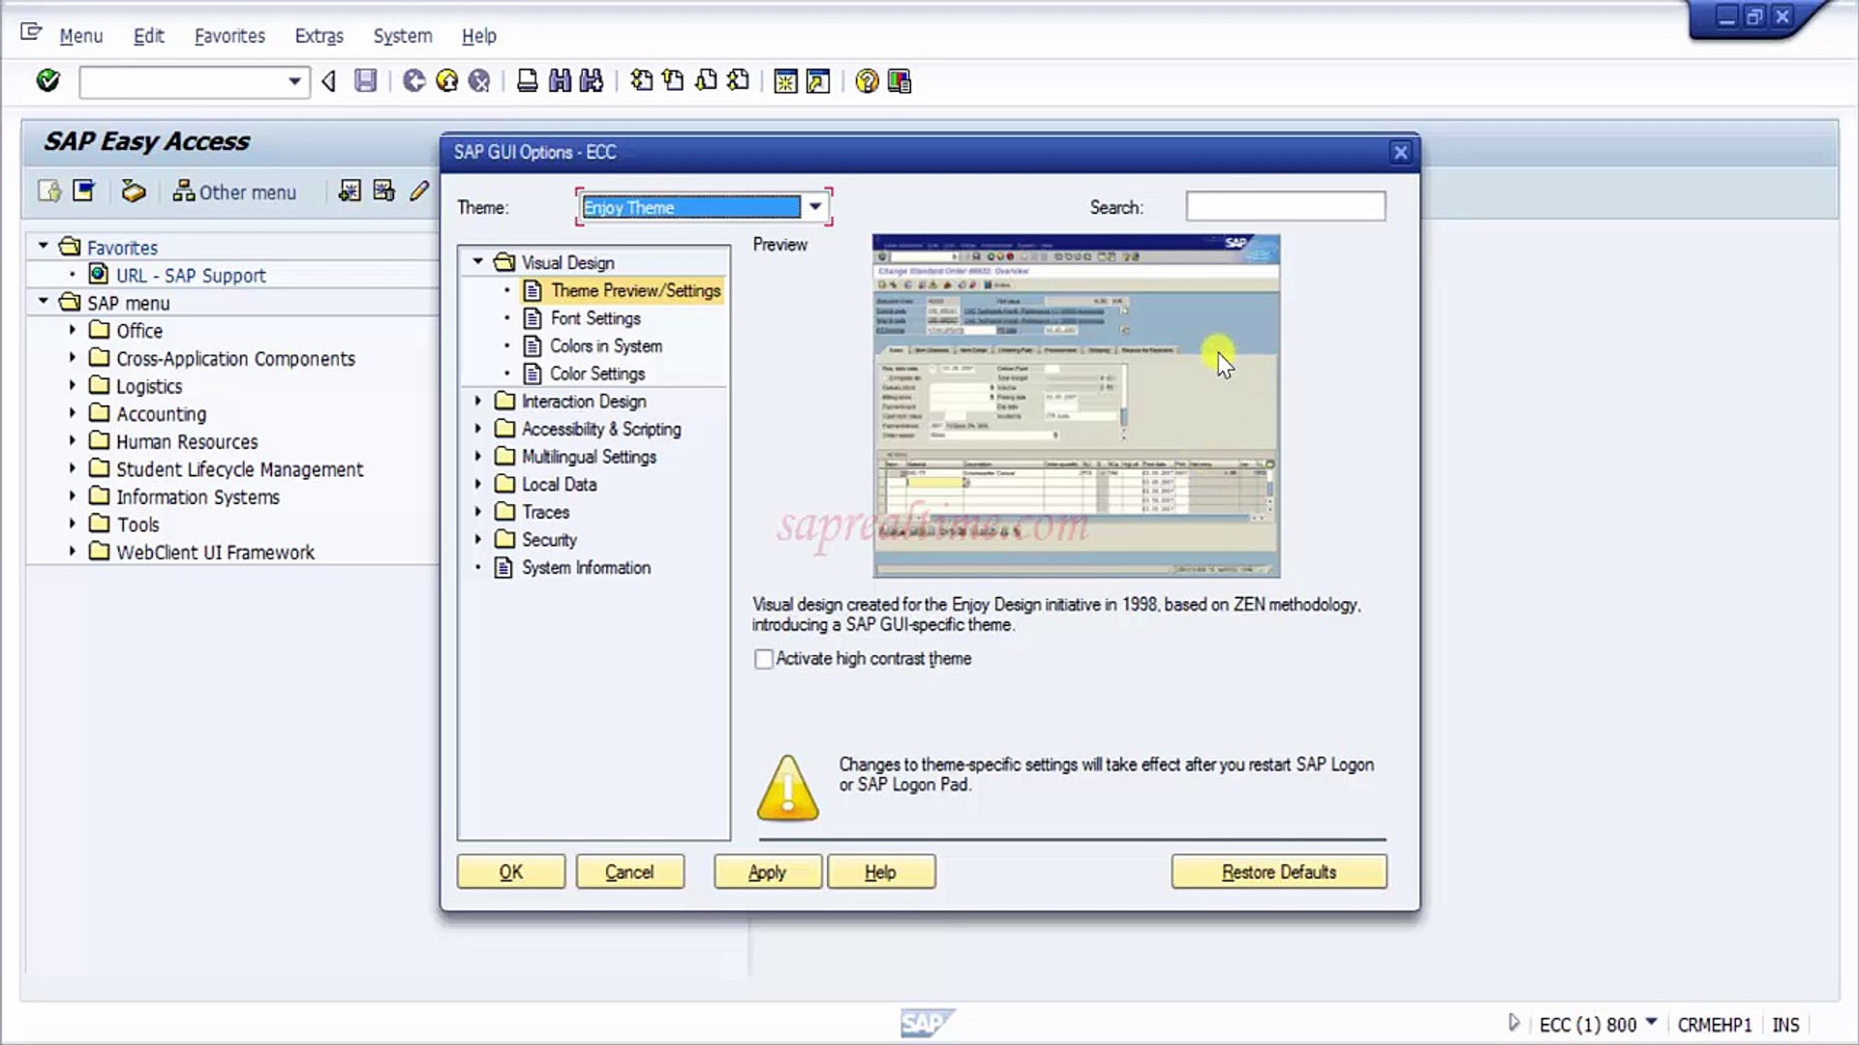Select Color Settings tree item
This screenshot has width=1859, height=1045.
click(x=596, y=373)
